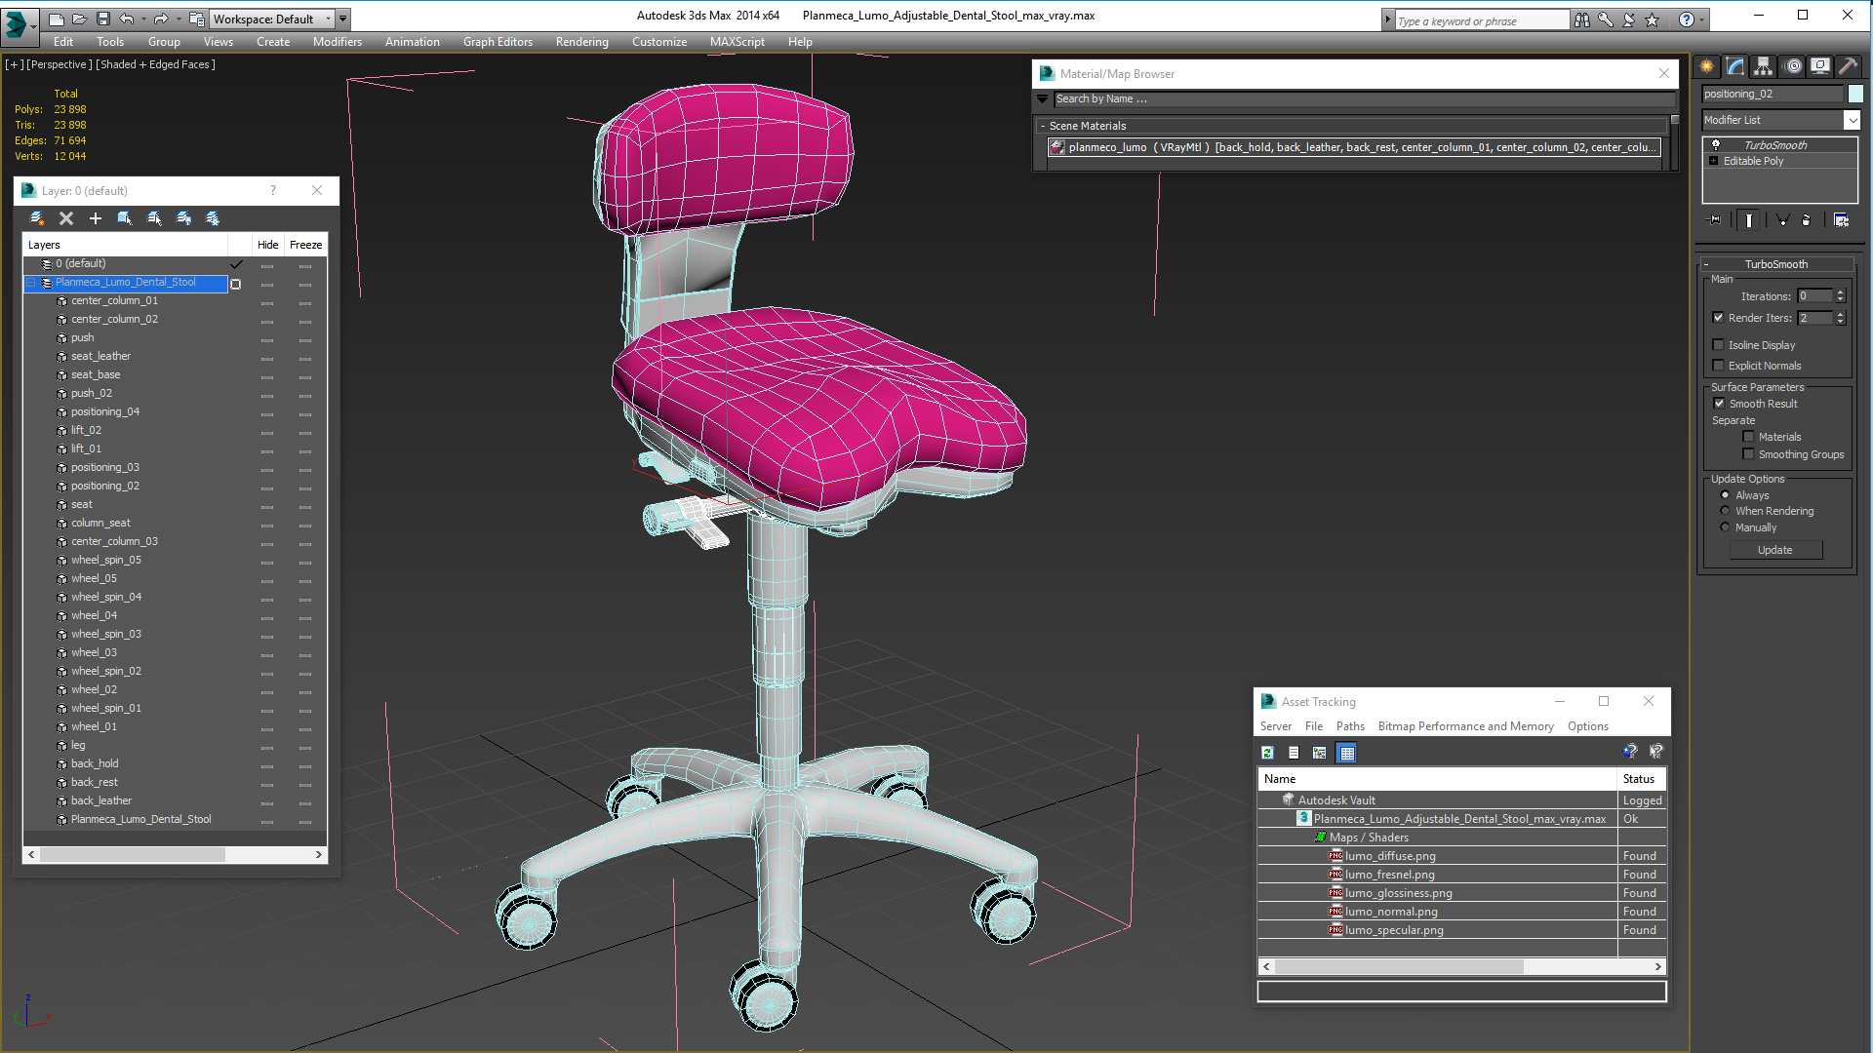1873x1053 pixels.
Task: Click the binoculars search icon
Action: 1581,19
